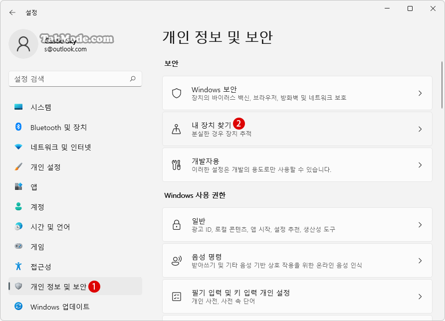Minimize the 설정 window
The width and height of the screenshot is (445, 321).
pyautogui.click(x=387, y=8)
